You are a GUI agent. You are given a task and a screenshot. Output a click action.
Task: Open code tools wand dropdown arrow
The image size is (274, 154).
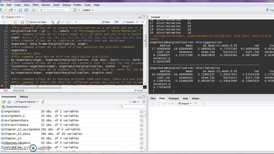[x=63, y=22]
